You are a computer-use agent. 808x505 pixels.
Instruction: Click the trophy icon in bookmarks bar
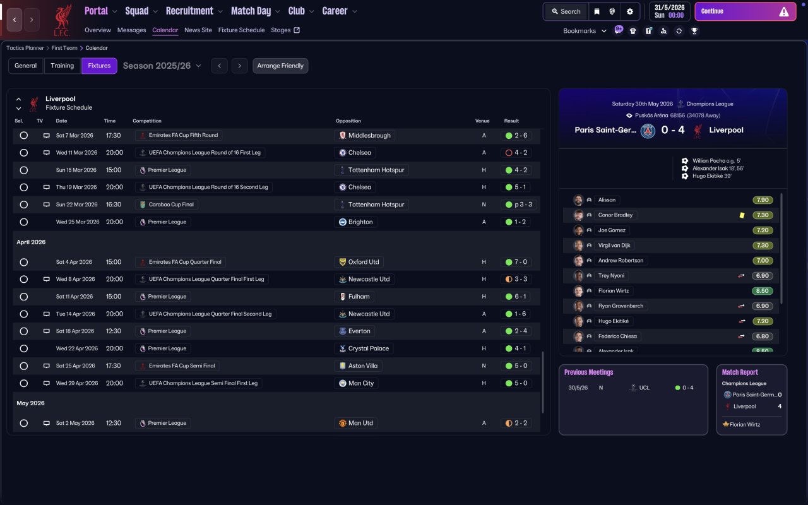click(x=694, y=31)
